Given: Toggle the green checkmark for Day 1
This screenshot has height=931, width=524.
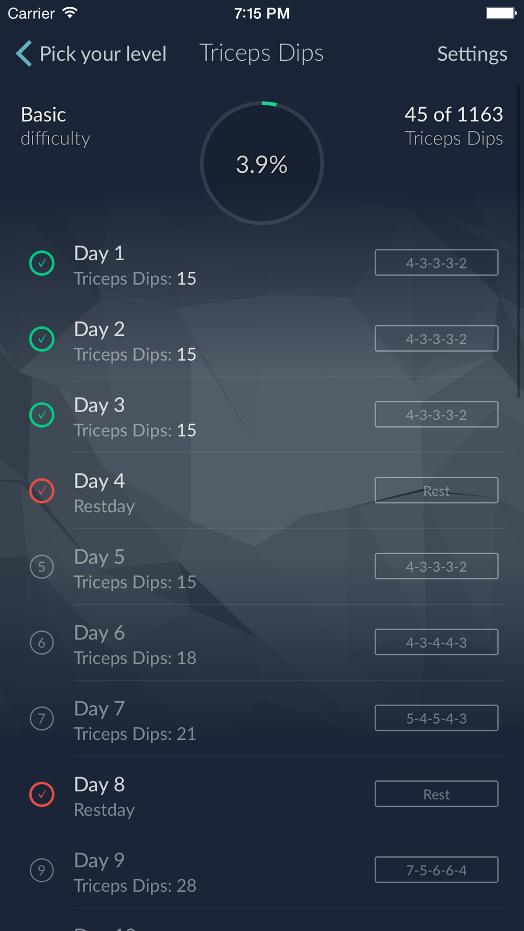Looking at the screenshot, I should click(x=42, y=263).
